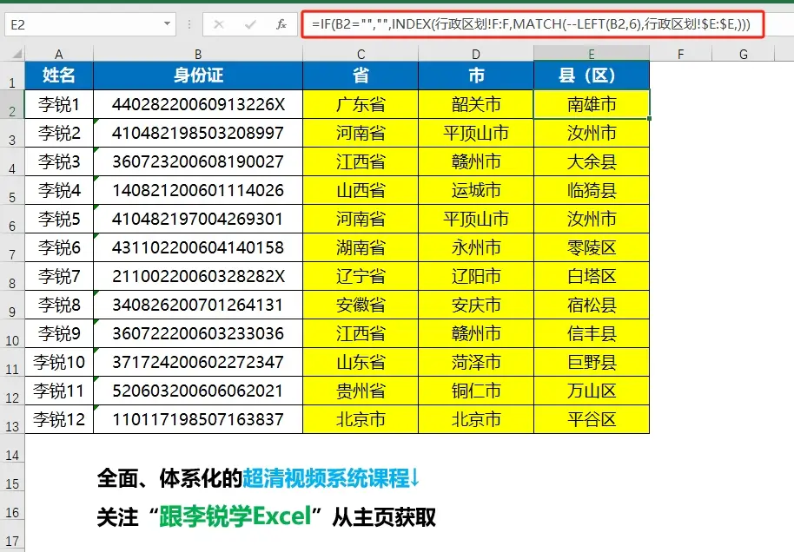
Task: Select column E header
Action: (x=591, y=53)
